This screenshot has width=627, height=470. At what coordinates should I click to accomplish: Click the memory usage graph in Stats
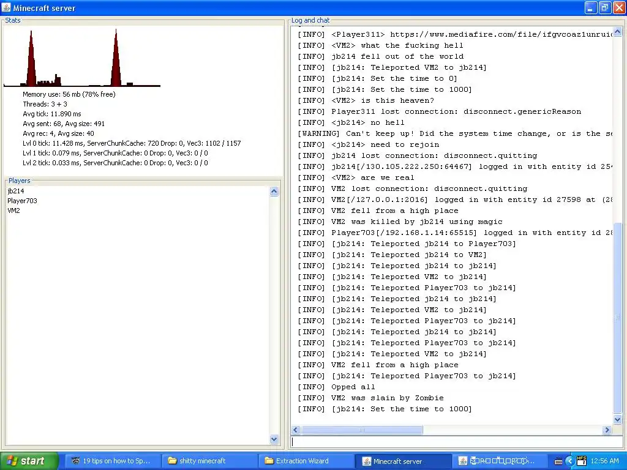click(81, 58)
